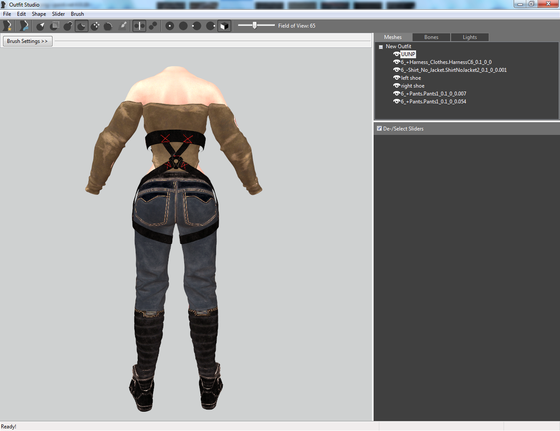Collapse the New Outfit tree node
Screen dimensions: 560x431
coord(381,47)
